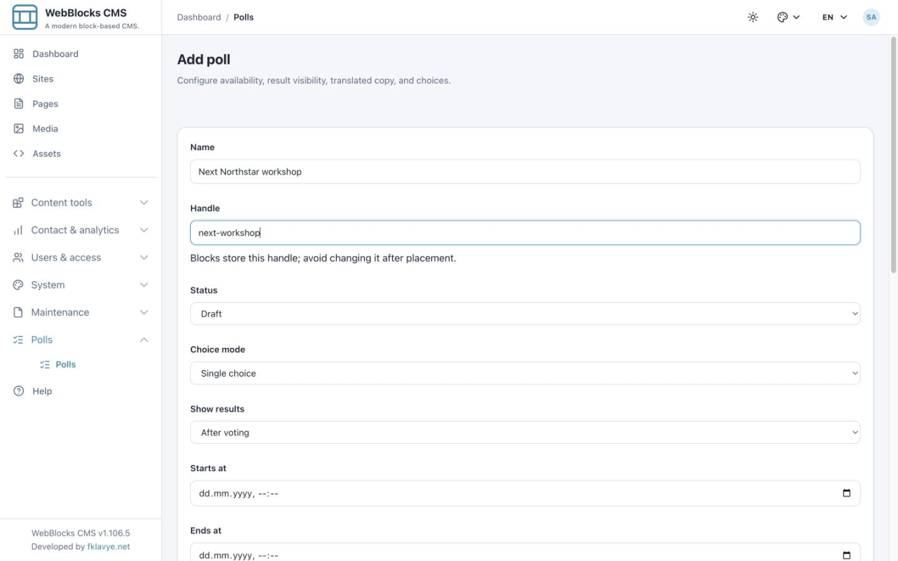Open Dashboard via its grid icon
This screenshot has height=561, width=898.
pos(19,54)
